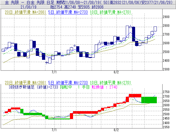
Task: Click the magenta 転換値 : 2740 text
Action: [104, 87]
